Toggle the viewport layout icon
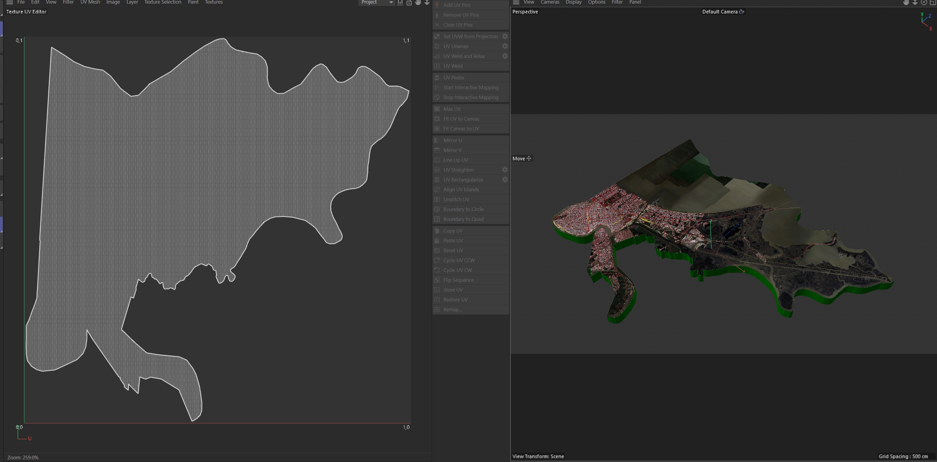Image resolution: width=937 pixels, height=462 pixels. click(x=933, y=2)
